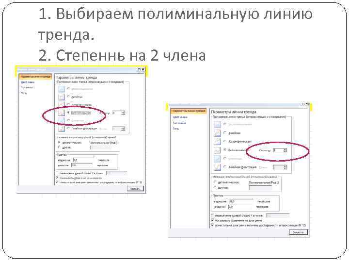Open Тип линии tab in left dialog
Image resolution: width=349 pixels, height=262 pixels.
tap(27, 87)
